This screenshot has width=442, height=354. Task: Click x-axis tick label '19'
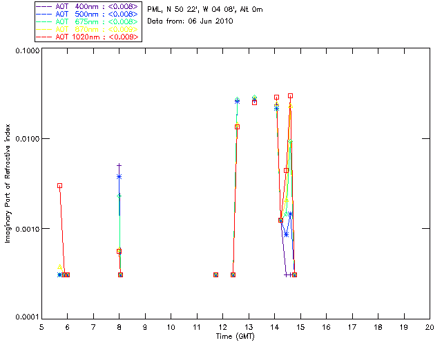click(404, 327)
